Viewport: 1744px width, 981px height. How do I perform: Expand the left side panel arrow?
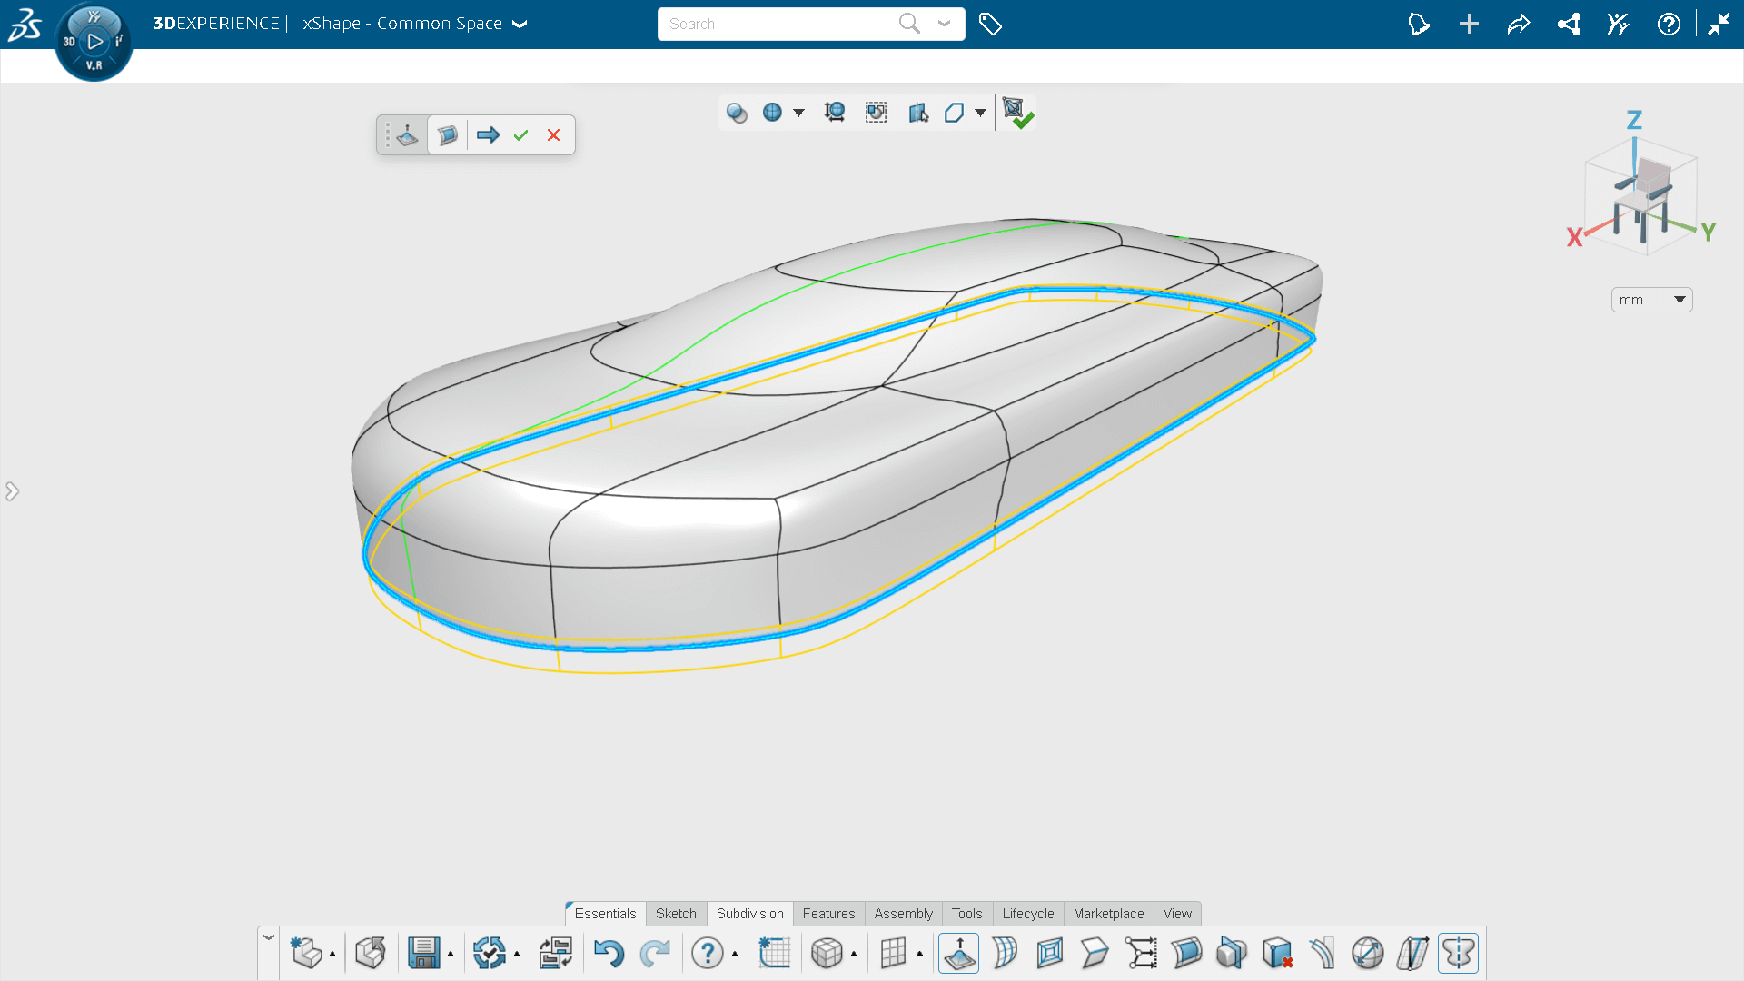pos(12,491)
